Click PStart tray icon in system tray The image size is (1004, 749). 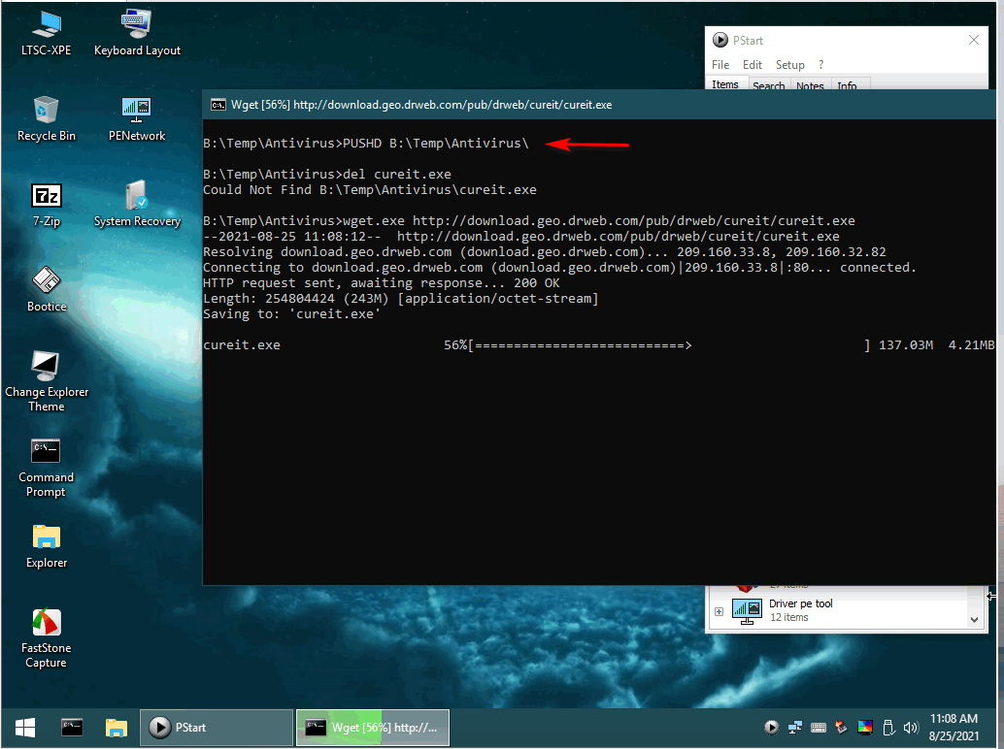[772, 728]
